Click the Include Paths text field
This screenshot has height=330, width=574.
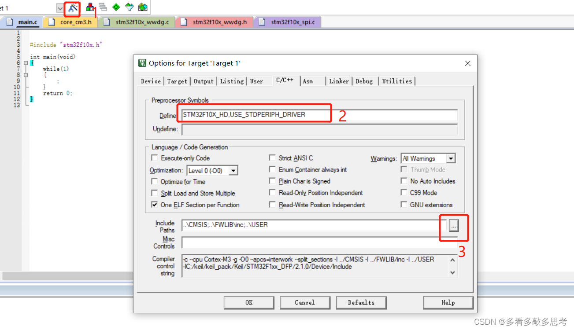point(314,225)
